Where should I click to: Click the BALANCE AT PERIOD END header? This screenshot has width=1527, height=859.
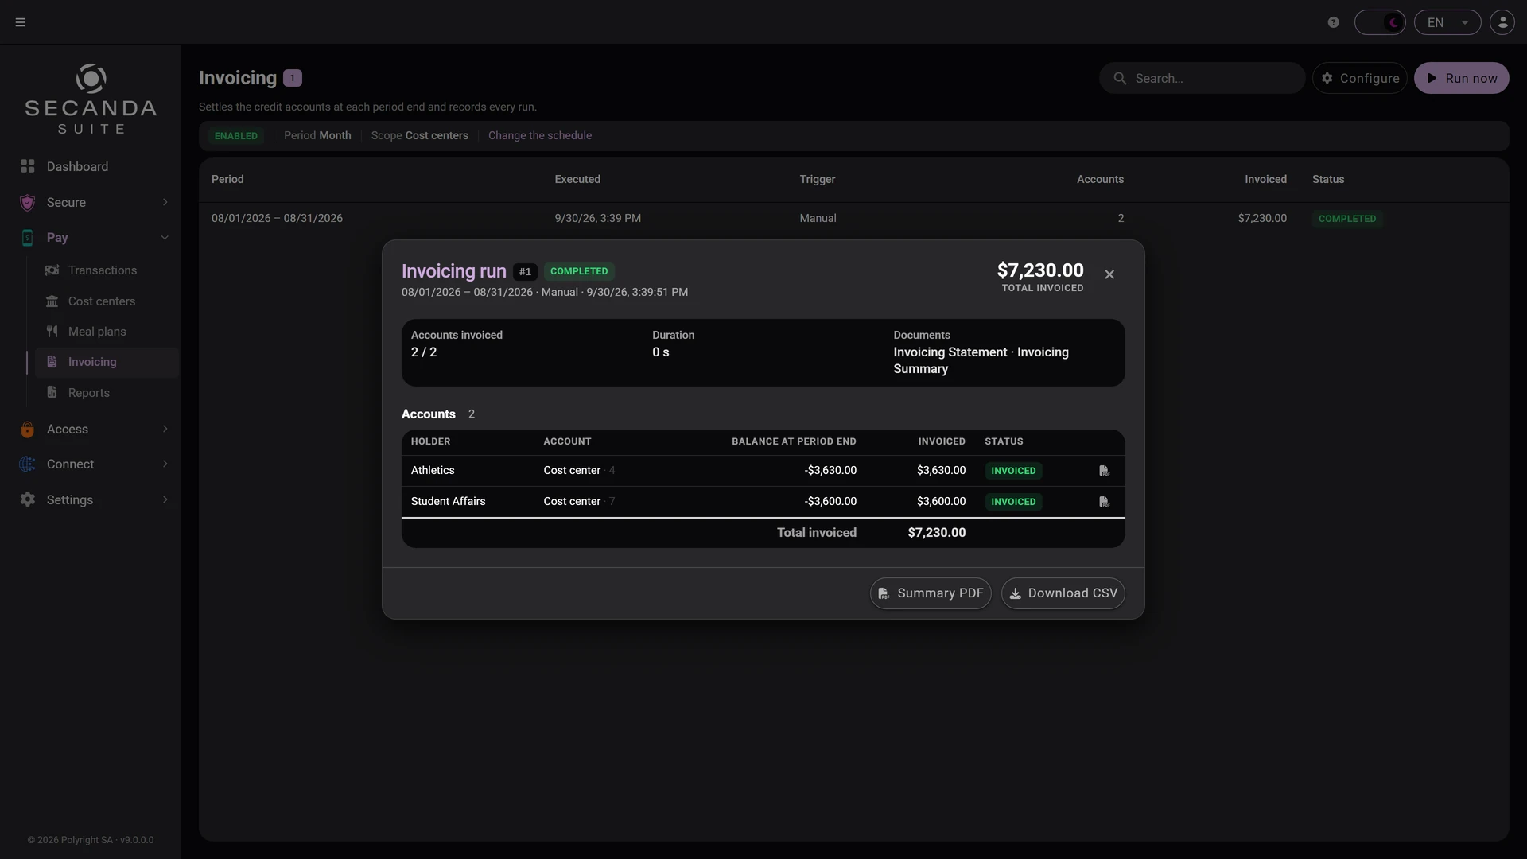(x=794, y=441)
